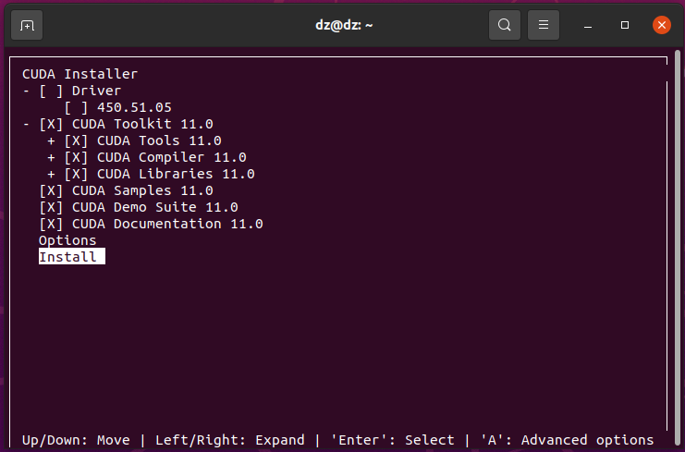
Task: Collapse the Driver tree section
Action: coord(27,91)
